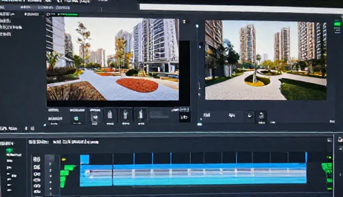Click the topmost track header icon in the timeline
The image size is (343, 197).
(36, 159)
